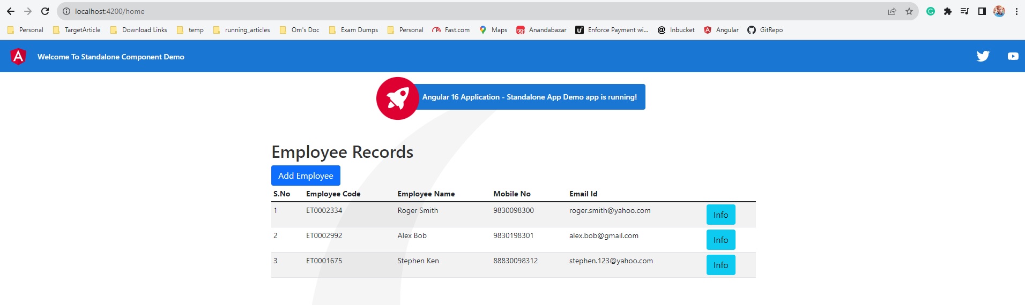Open media control playlist icon
1025x305 pixels.
tap(964, 11)
